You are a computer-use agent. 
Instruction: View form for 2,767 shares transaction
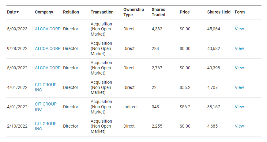(x=239, y=68)
